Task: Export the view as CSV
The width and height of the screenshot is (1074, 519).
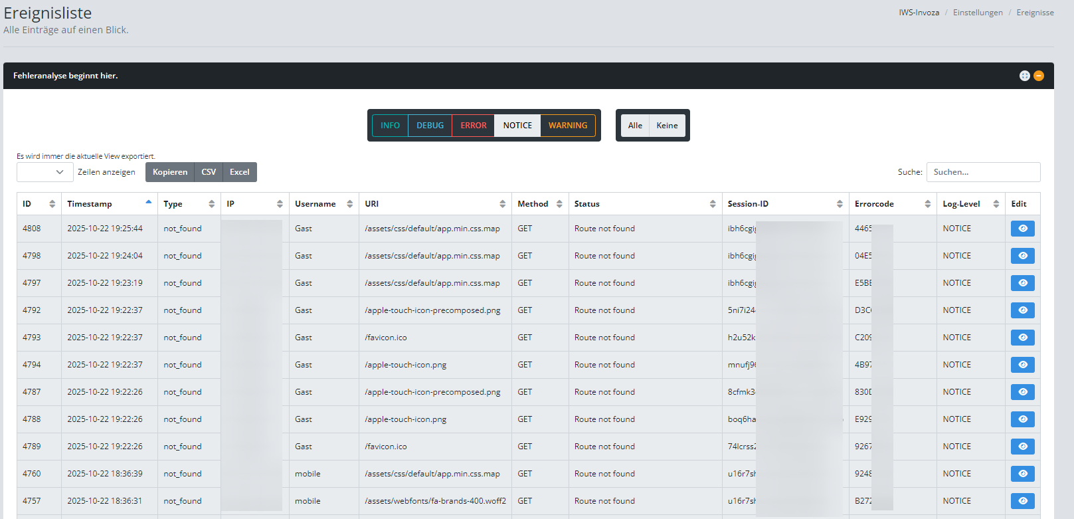Action: point(209,172)
